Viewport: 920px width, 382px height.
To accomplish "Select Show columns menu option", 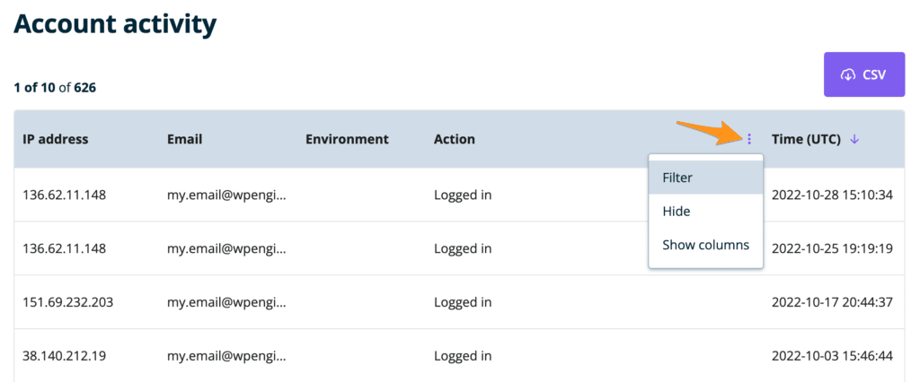I will coord(705,245).
